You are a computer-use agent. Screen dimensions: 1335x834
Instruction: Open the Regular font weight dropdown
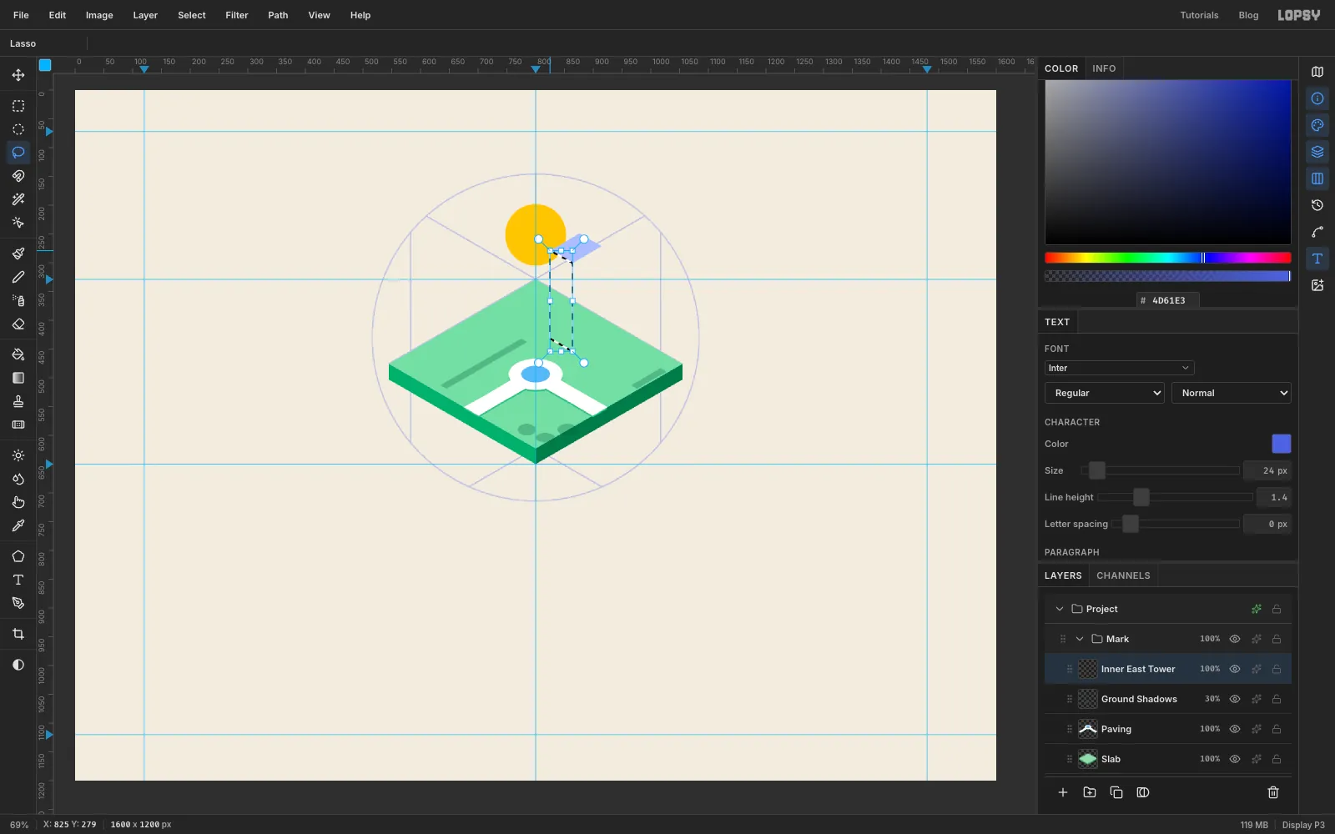(1105, 393)
